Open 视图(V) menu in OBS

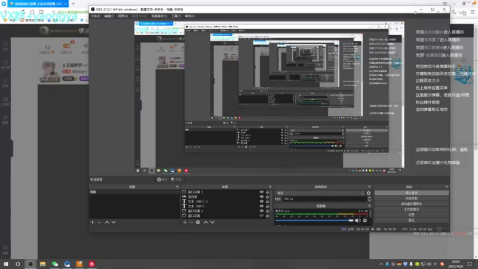pyautogui.click(x=123, y=16)
